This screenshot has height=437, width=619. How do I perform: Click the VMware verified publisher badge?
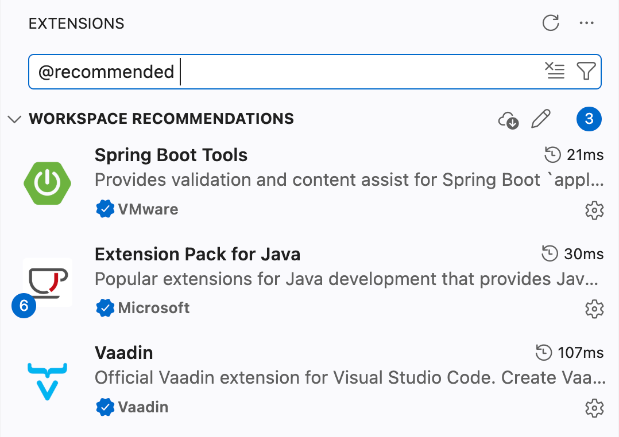[105, 209]
